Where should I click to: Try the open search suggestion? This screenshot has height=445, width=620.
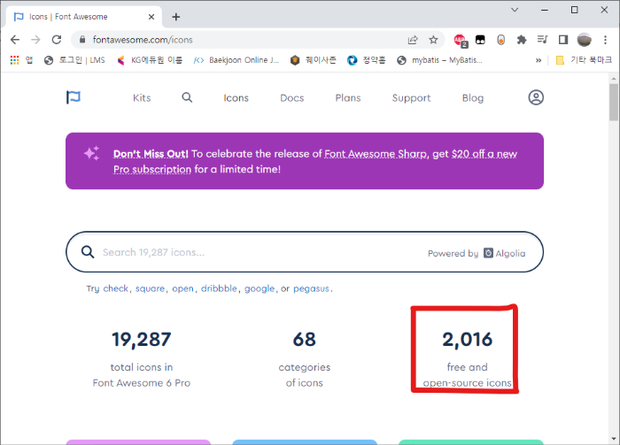182,288
